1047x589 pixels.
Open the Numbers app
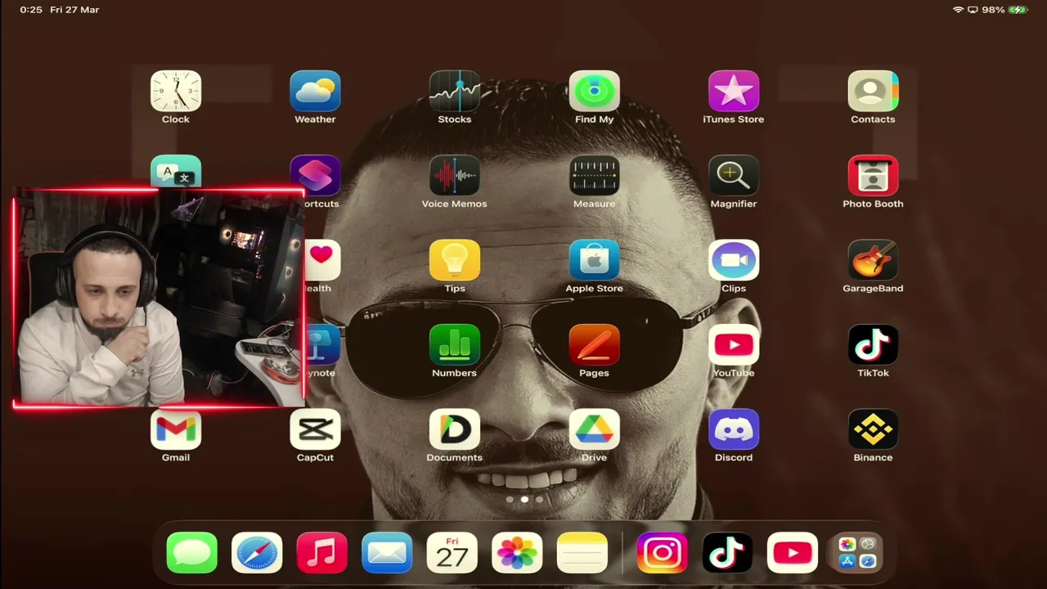[x=455, y=344]
